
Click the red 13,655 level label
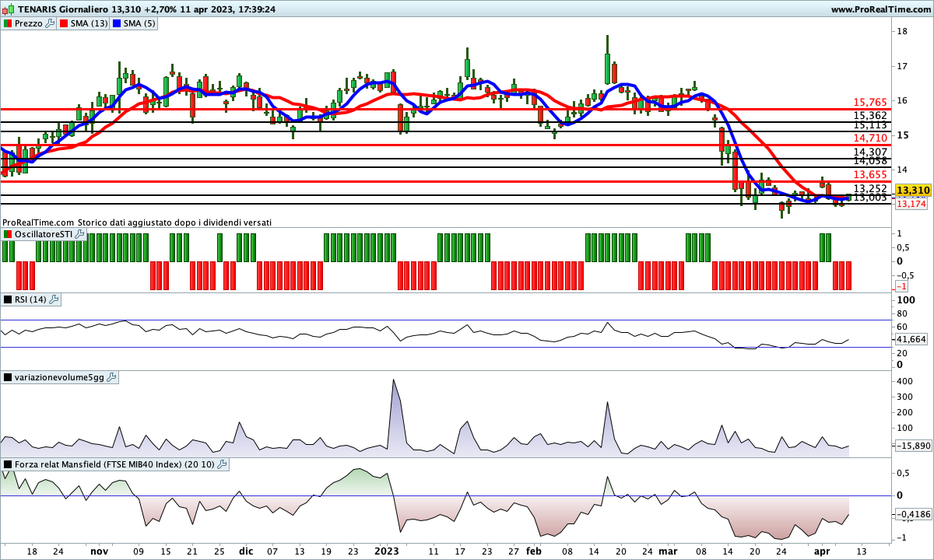coord(870,175)
